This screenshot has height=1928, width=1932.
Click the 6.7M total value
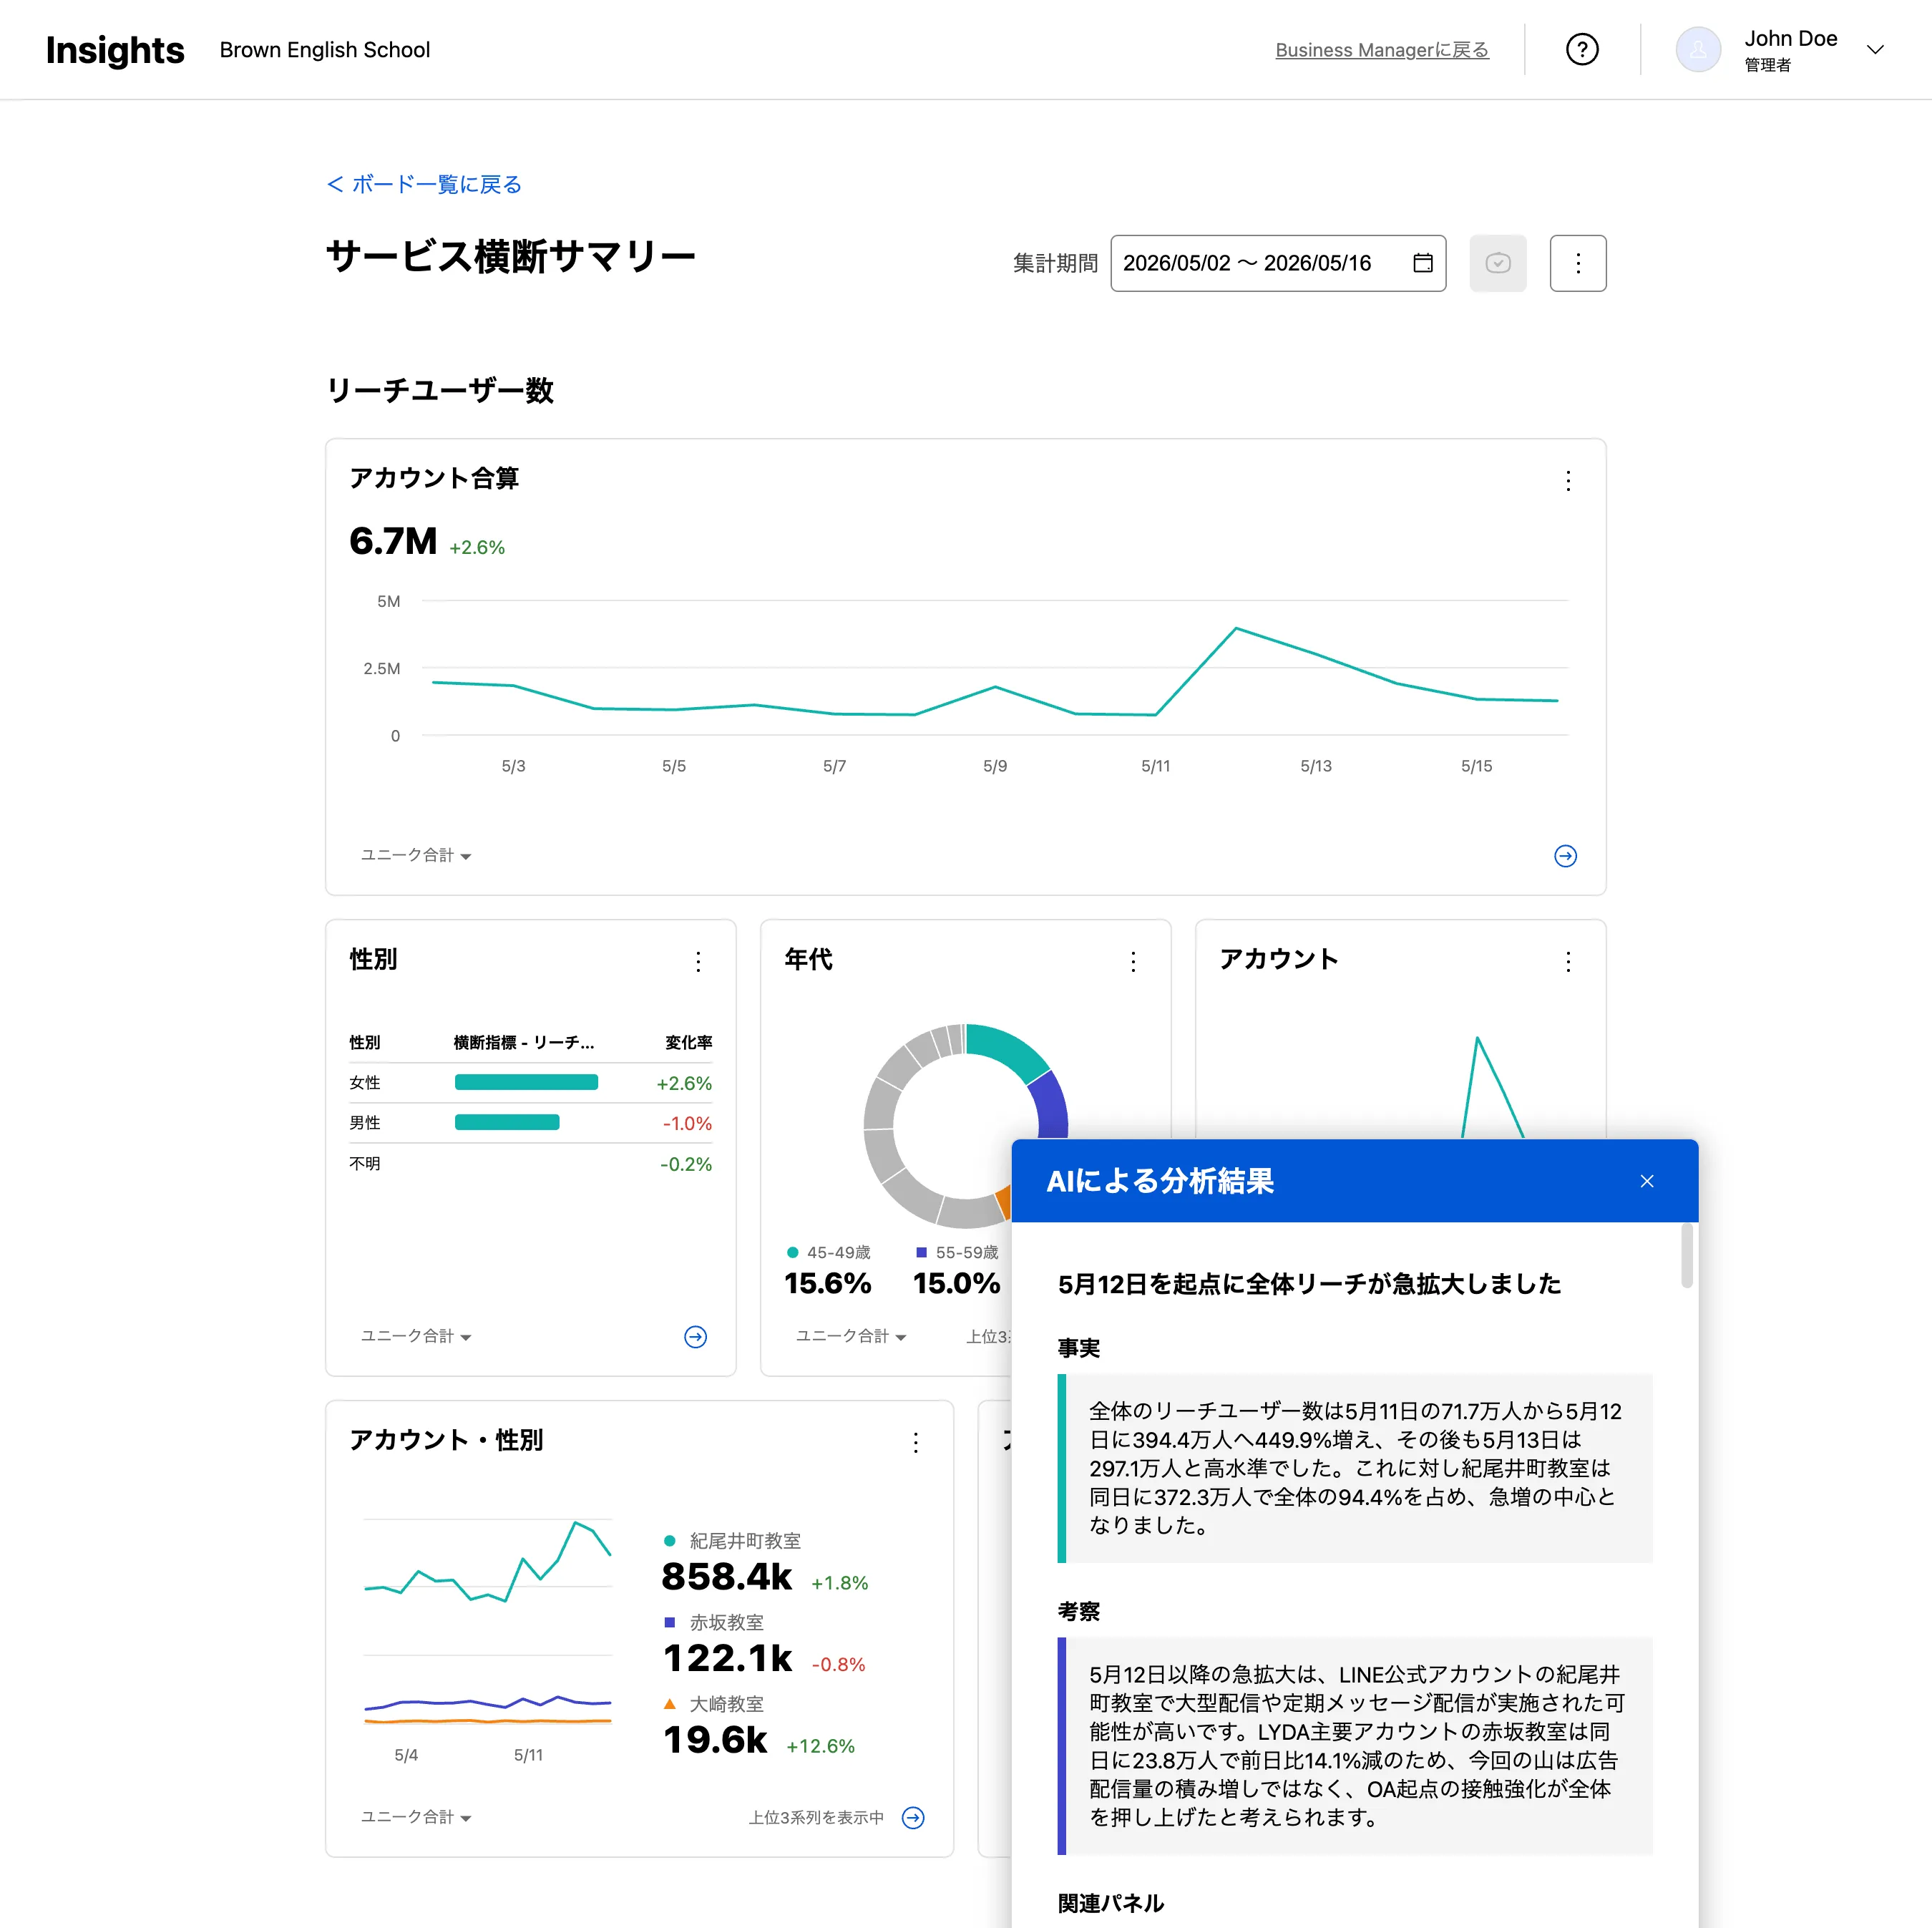[393, 541]
